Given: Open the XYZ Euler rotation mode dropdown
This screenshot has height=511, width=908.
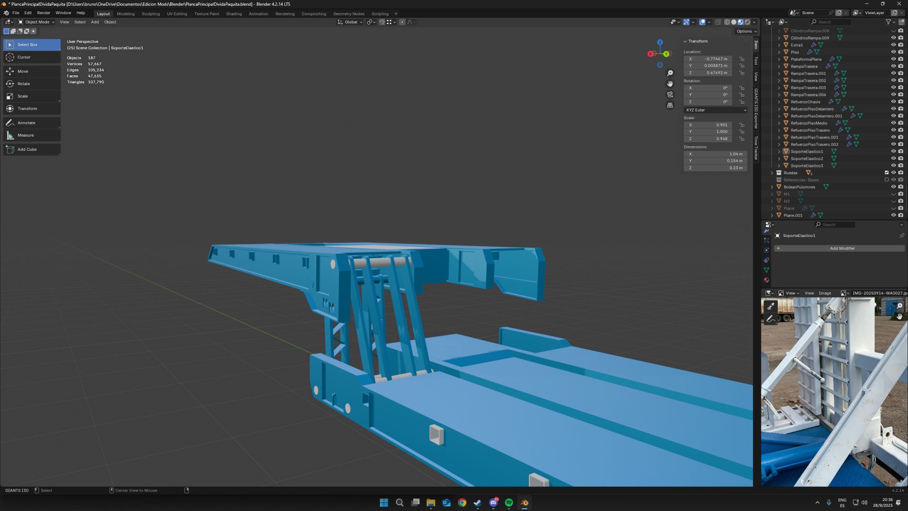Looking at the screenshot, I should point(716,110).
